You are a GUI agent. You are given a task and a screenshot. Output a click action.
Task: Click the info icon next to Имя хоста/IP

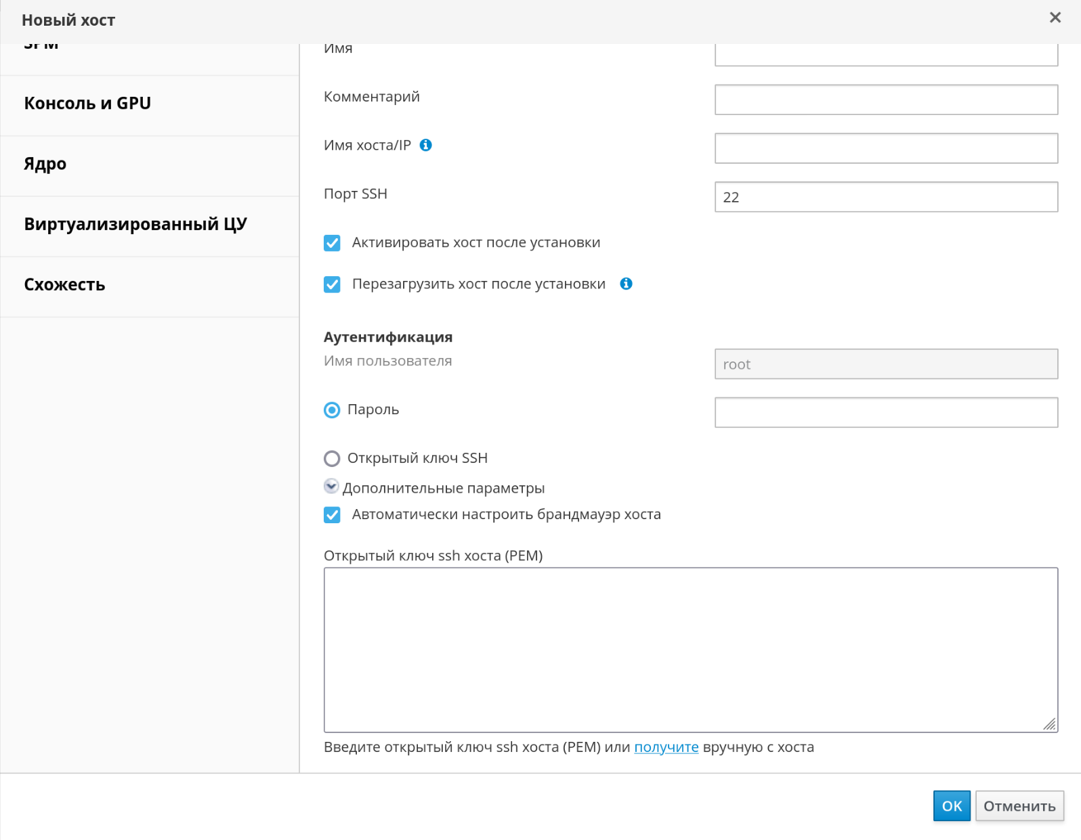(x=425, y=145)
